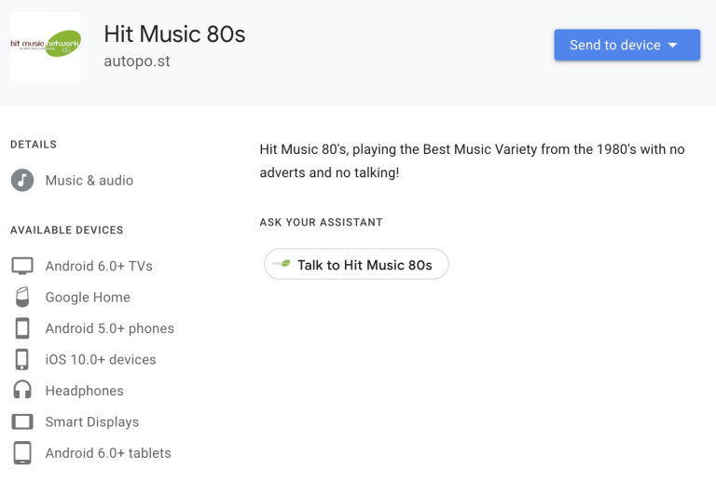The height and width of the screenshot is (484, 716).
Task: Click the music note category icon
Action: tap(22, 180)
